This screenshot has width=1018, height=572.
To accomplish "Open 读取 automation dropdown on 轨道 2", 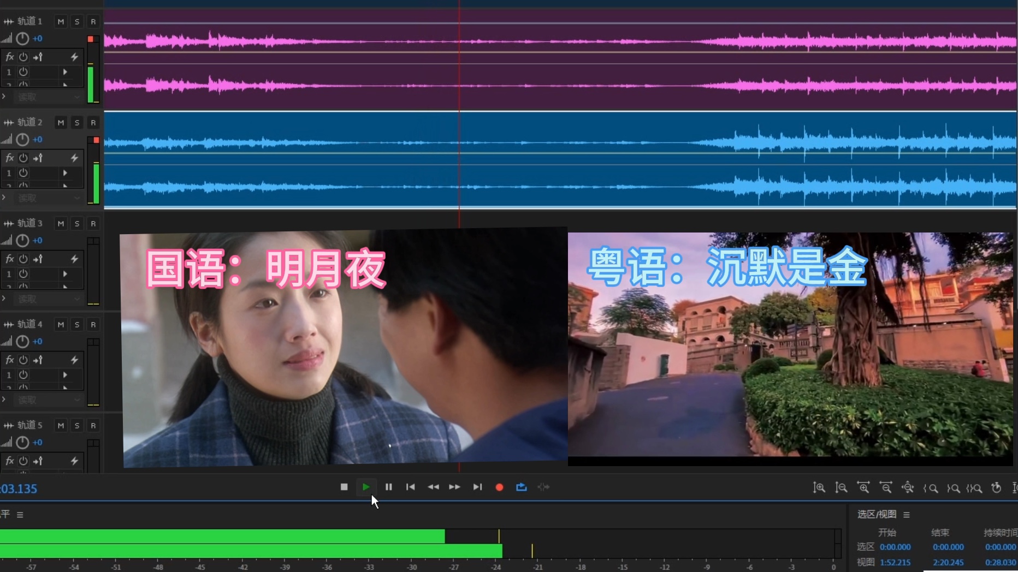I will click(x=48, y=198).
